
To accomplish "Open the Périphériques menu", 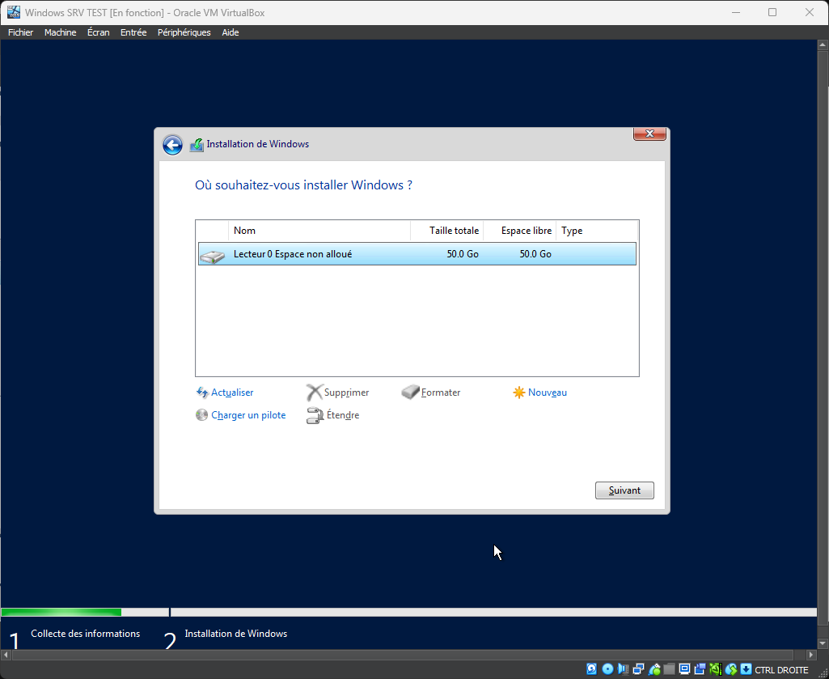I will [184, 32].
